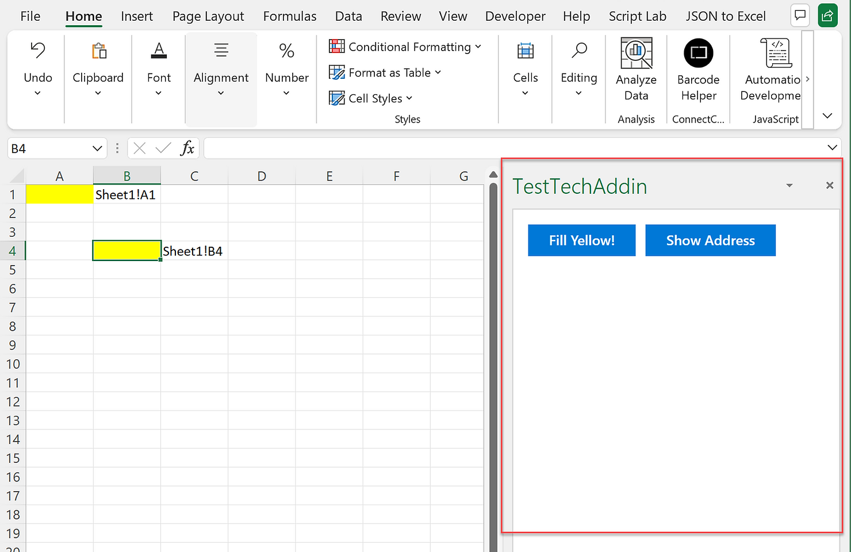Select the yellow cell A1
Viewport: 851px width, 552px height.
tap(59, 194)
